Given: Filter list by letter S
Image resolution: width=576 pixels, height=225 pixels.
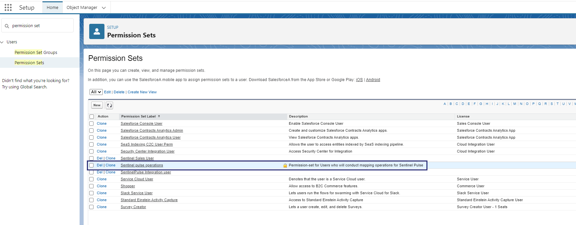Looking at the screenshot, I should pyautogui.click(x=552, y=104).
